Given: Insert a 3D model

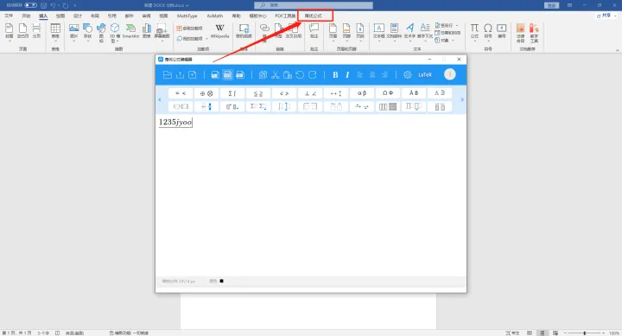Looking at the screenshot, I should (x=115, y=33).
